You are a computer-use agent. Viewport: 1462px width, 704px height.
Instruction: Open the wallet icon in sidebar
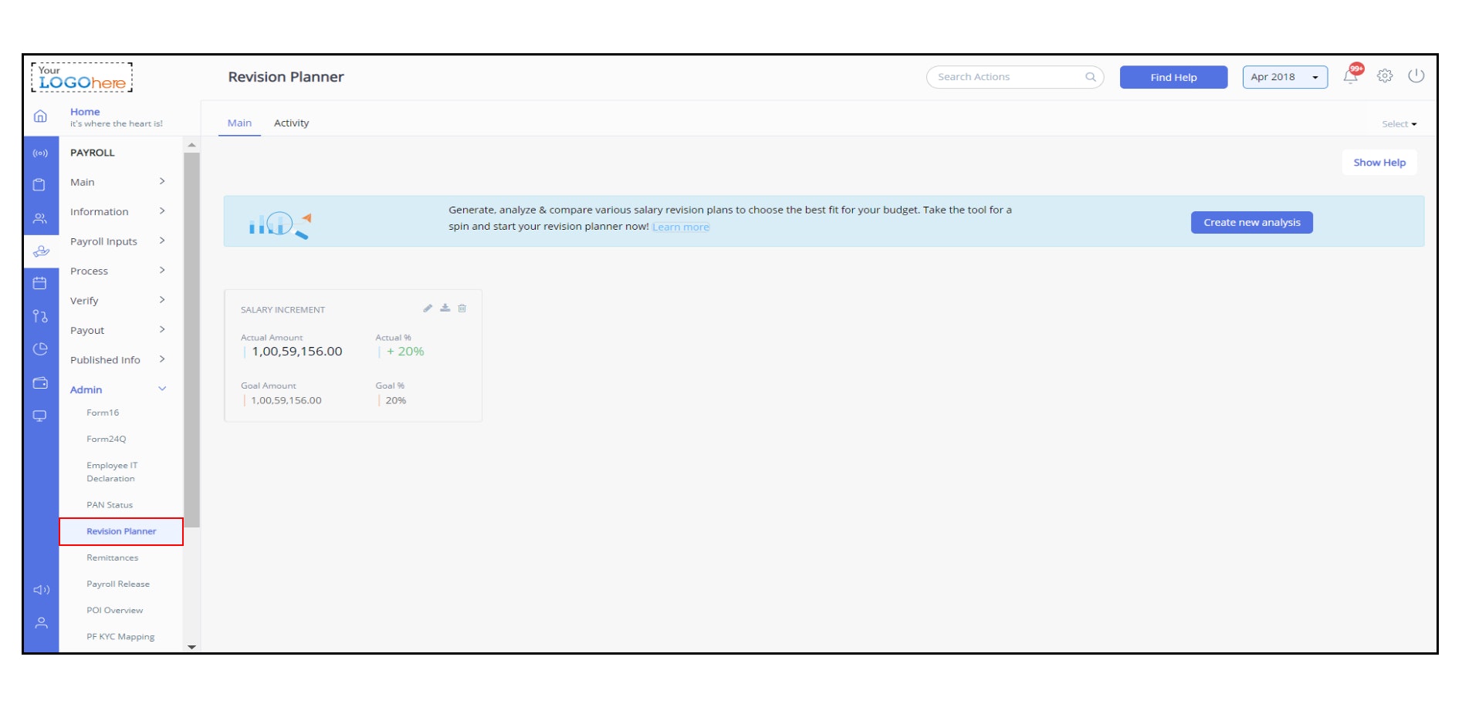click(x=40, y=382)
